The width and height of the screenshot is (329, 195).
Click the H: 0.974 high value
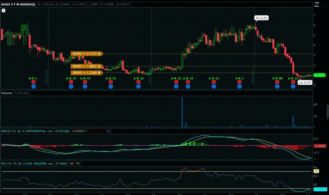click(78, 4)
